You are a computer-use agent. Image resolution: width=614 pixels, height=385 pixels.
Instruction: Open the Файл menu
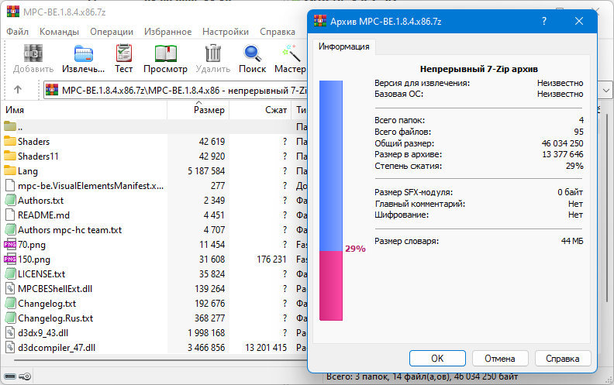pyautogui.click(x=18, y=32)
